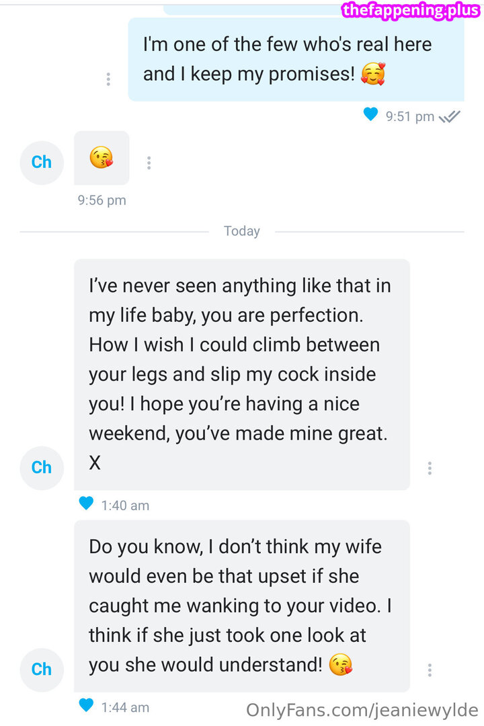484x726 pixels.
Task: Click the kiss emoji ending the last message
Action: tap(341, 665)
